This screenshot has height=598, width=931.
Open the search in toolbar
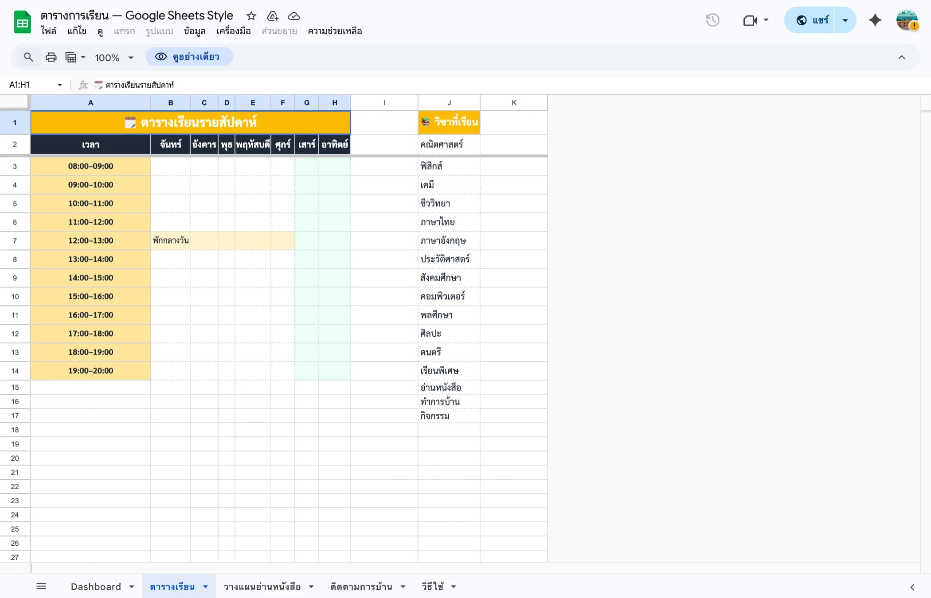click(x=28, y=57)
